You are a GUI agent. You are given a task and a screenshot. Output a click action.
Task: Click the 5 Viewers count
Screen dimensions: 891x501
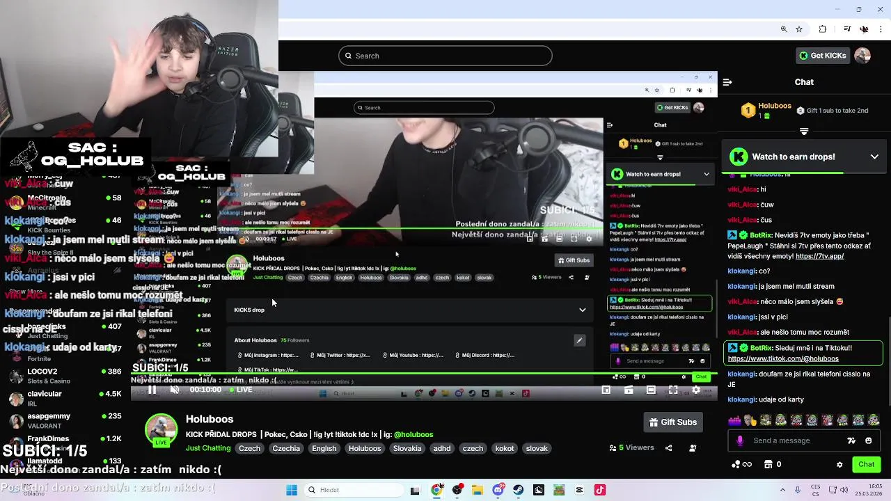(x=631, y=448)
